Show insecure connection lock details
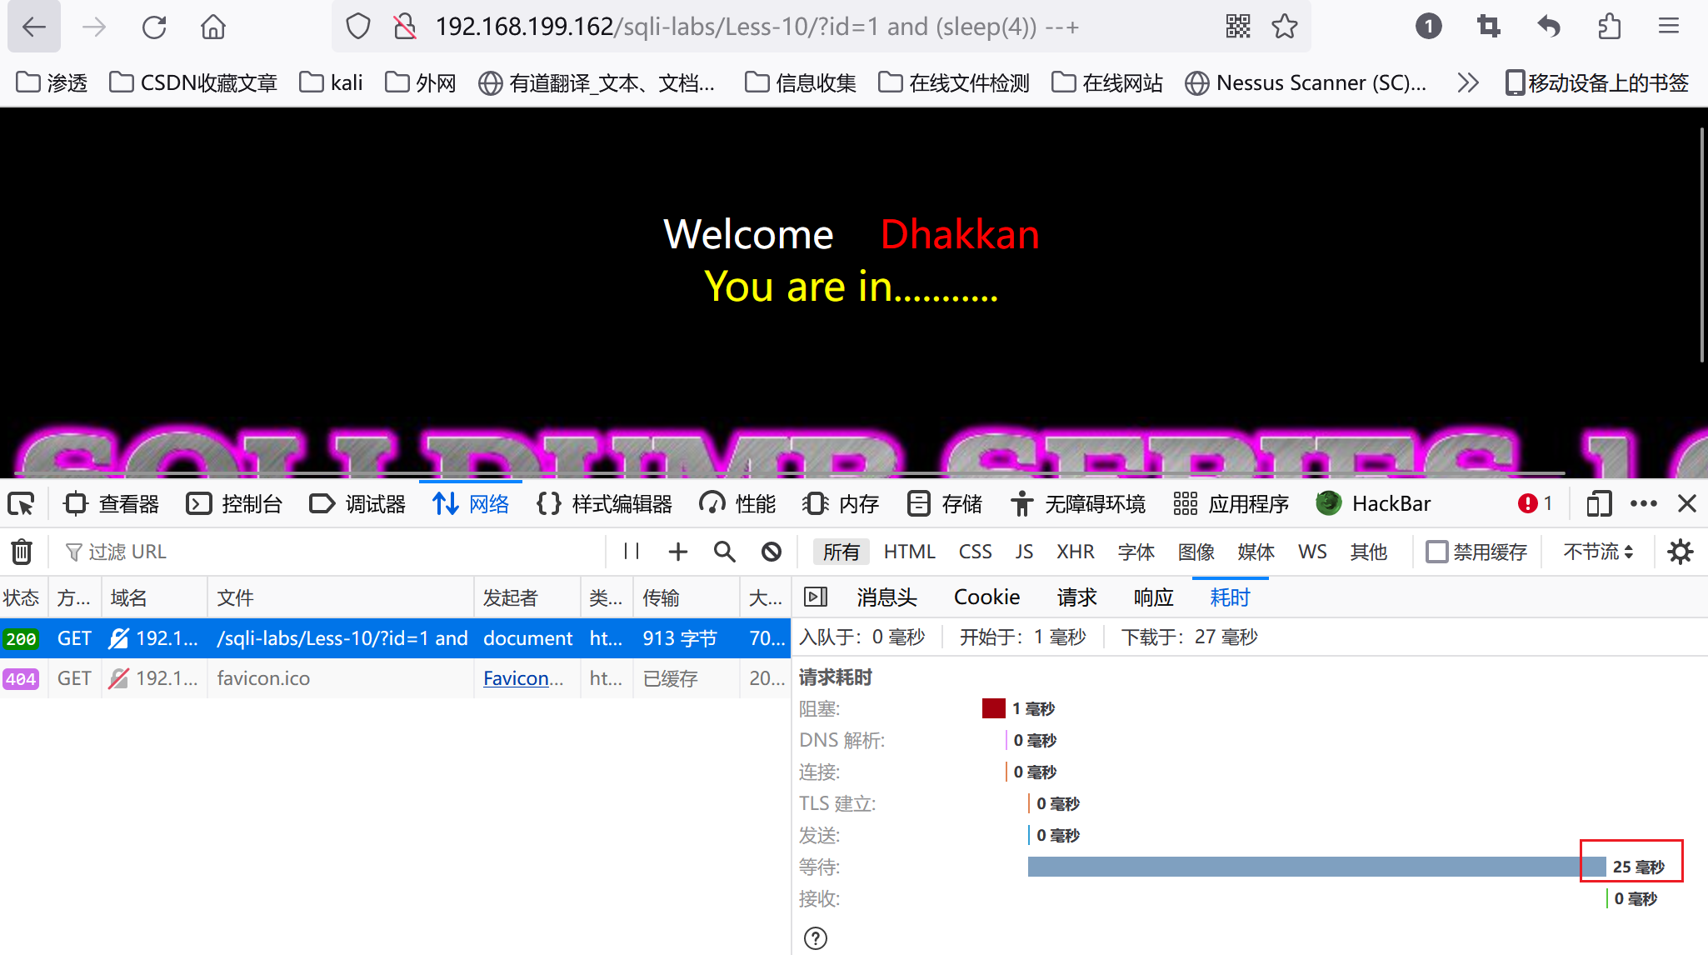 [x=405, y=27]
